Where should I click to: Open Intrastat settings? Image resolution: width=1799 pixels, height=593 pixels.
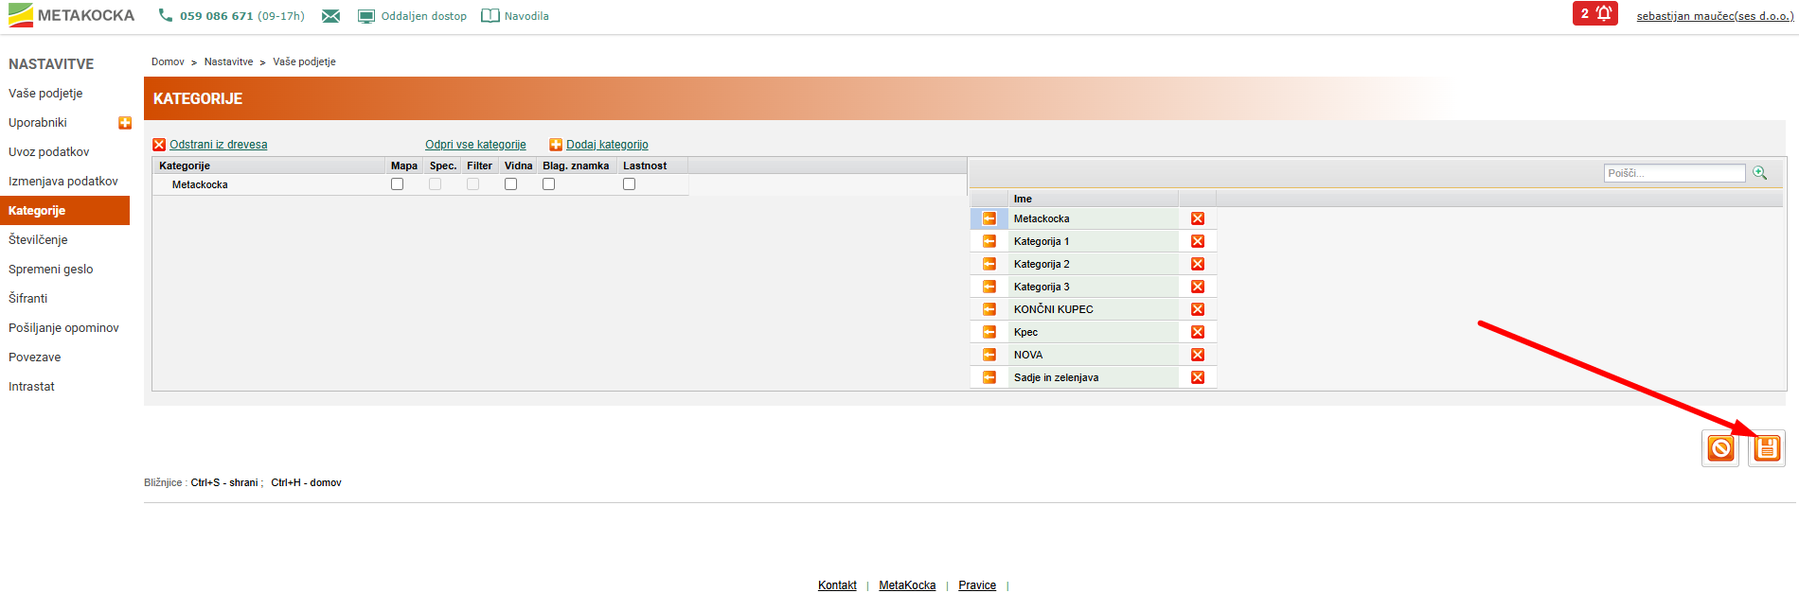(31, 387)
